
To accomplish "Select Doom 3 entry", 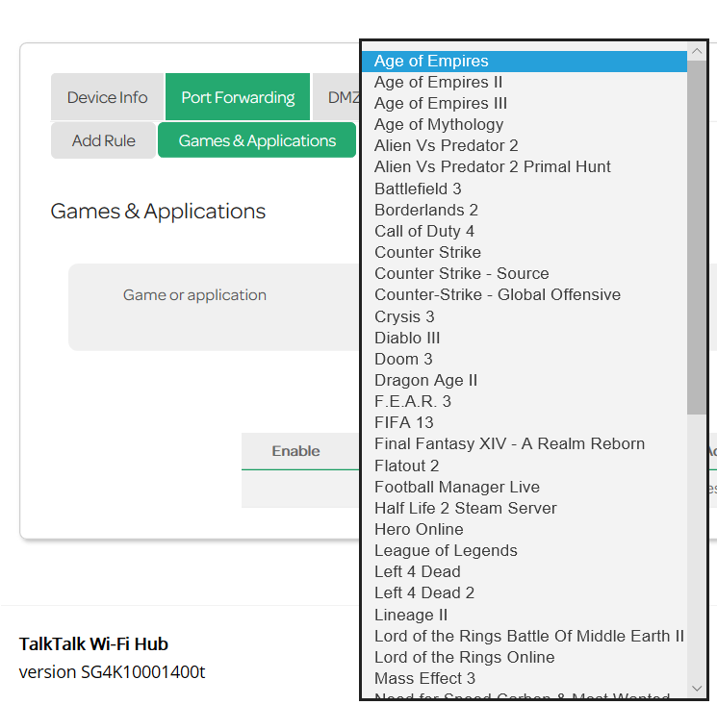I will click(x=525, y=359).
